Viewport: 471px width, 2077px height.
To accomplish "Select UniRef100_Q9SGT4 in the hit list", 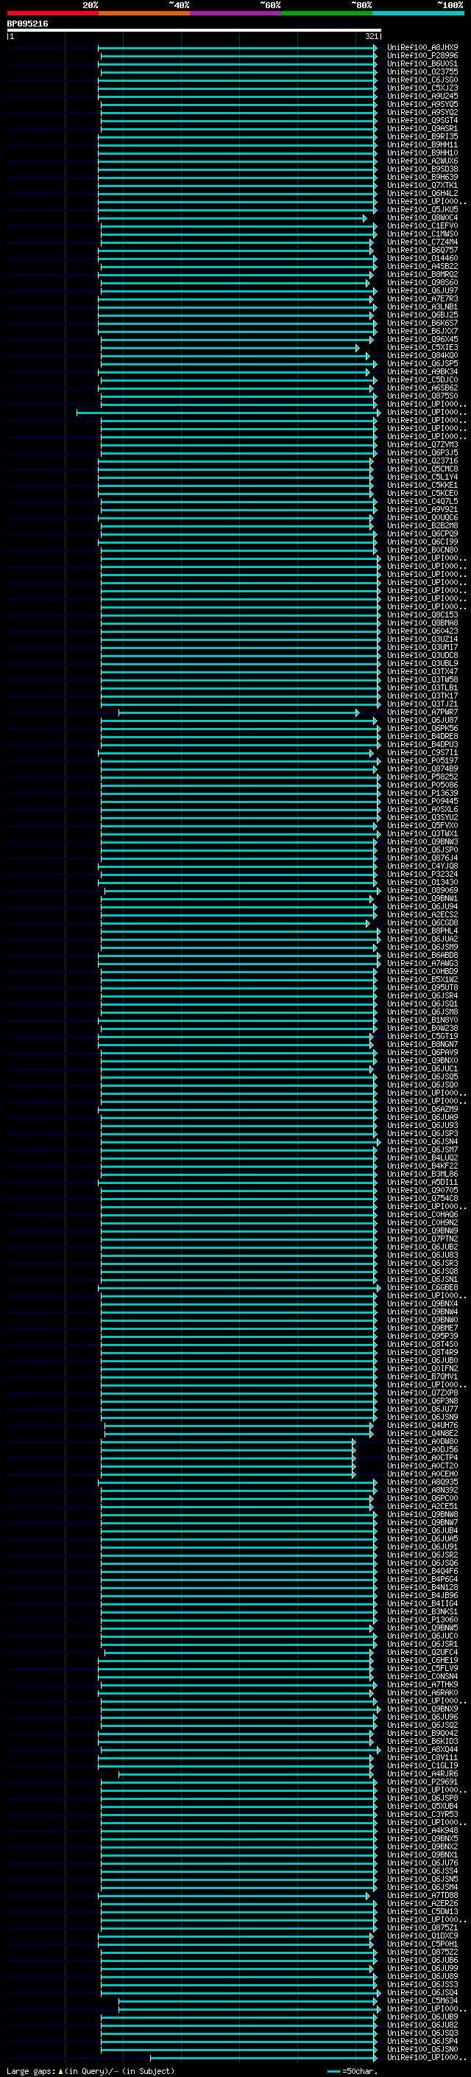I will coord(422,121).
